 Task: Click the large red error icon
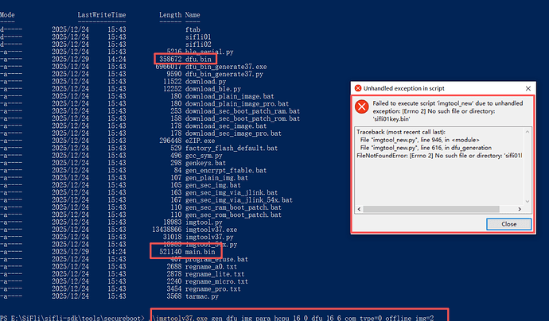click(x=361, y=107)
